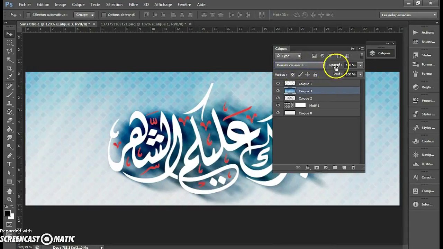Select the Crop tool
The height and width of the screenshot is (249, 443).
pos(9,68)
